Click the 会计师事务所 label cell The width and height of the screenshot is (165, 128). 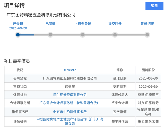[20, 103]
